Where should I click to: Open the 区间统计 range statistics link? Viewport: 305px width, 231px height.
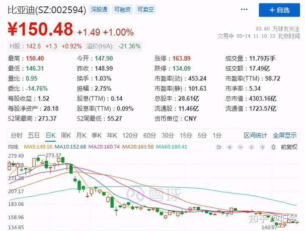click(255, 135)
